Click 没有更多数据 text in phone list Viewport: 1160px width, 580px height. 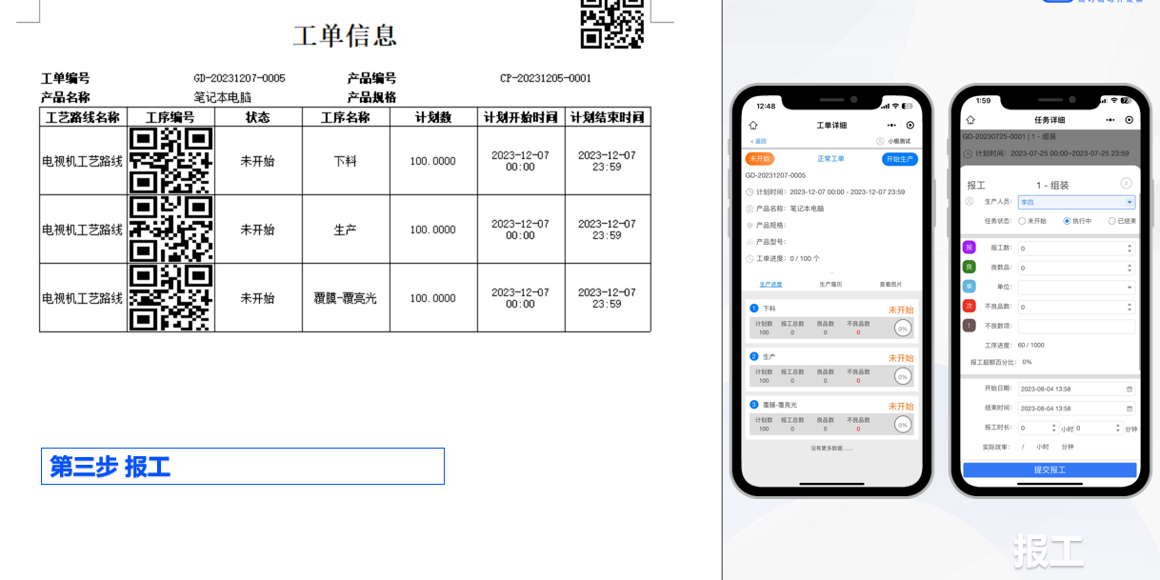[831, 448]
